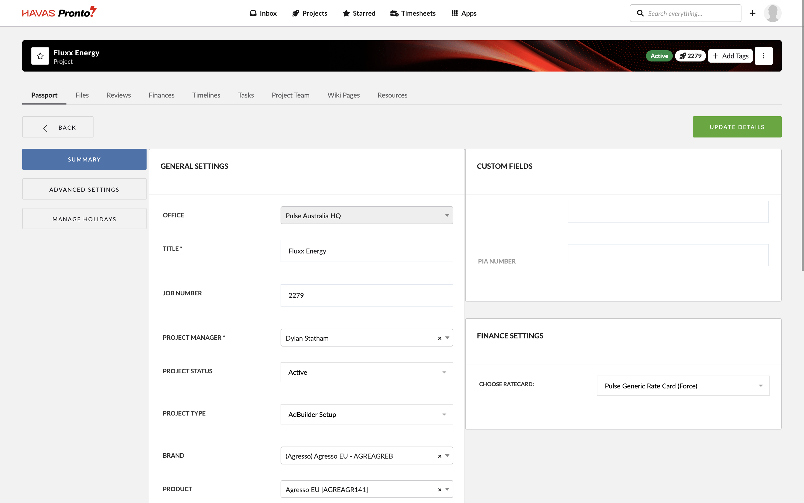Switch to the Tasks tab
Screen dimensions: 804x503
(246, 95)
